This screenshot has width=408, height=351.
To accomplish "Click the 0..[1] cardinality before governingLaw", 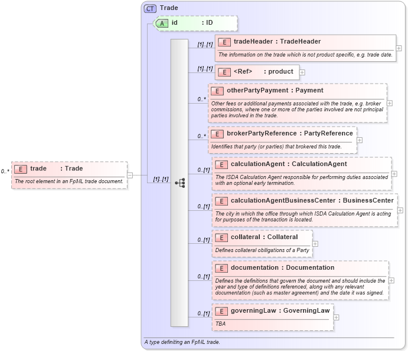I will (x=204, y=314).
